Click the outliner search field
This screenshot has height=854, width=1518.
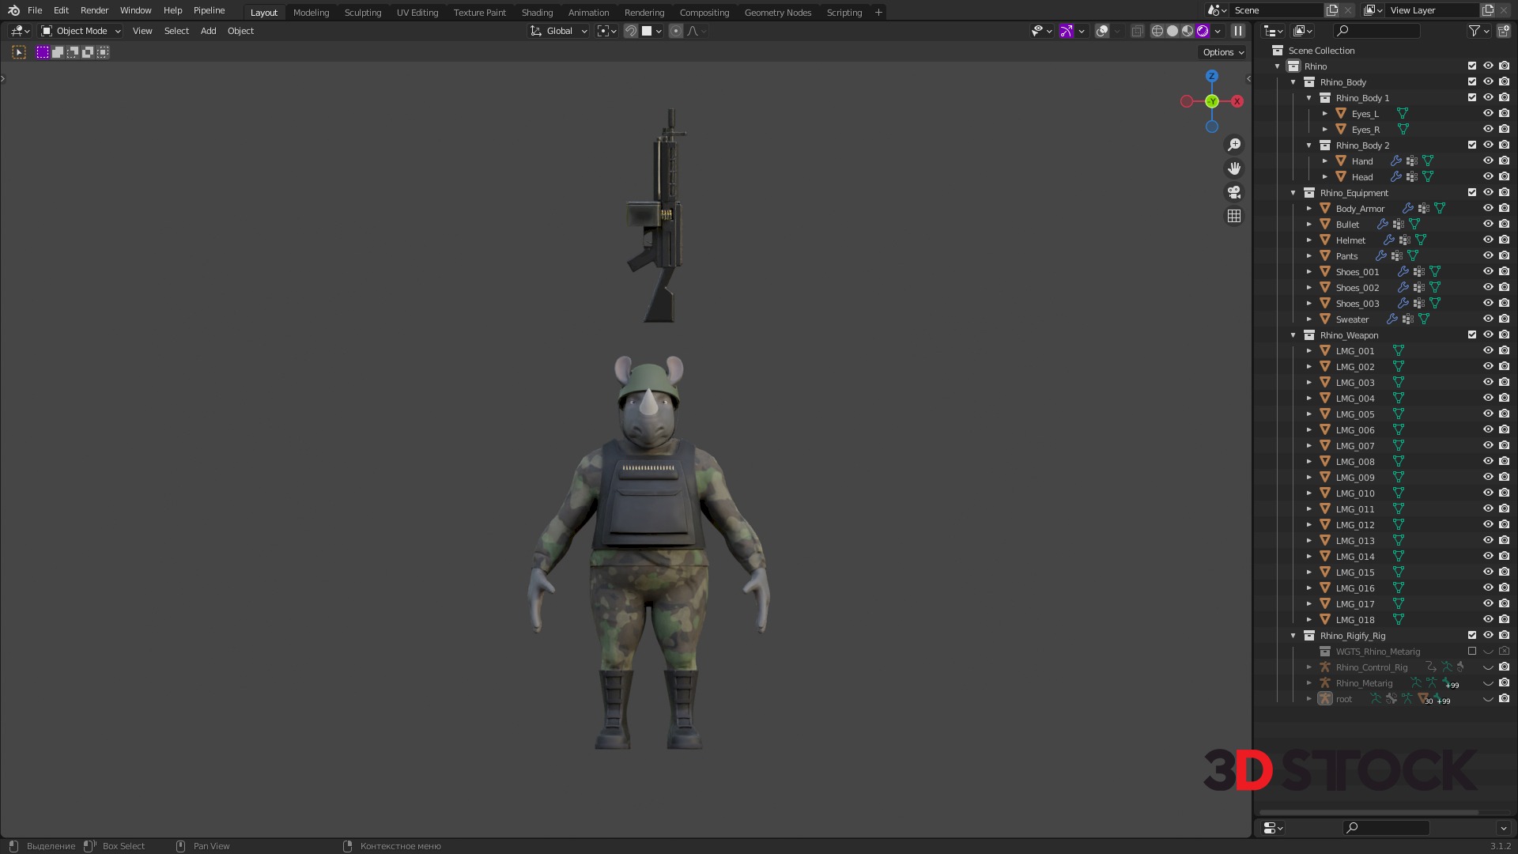click(x=1376, y=31)
